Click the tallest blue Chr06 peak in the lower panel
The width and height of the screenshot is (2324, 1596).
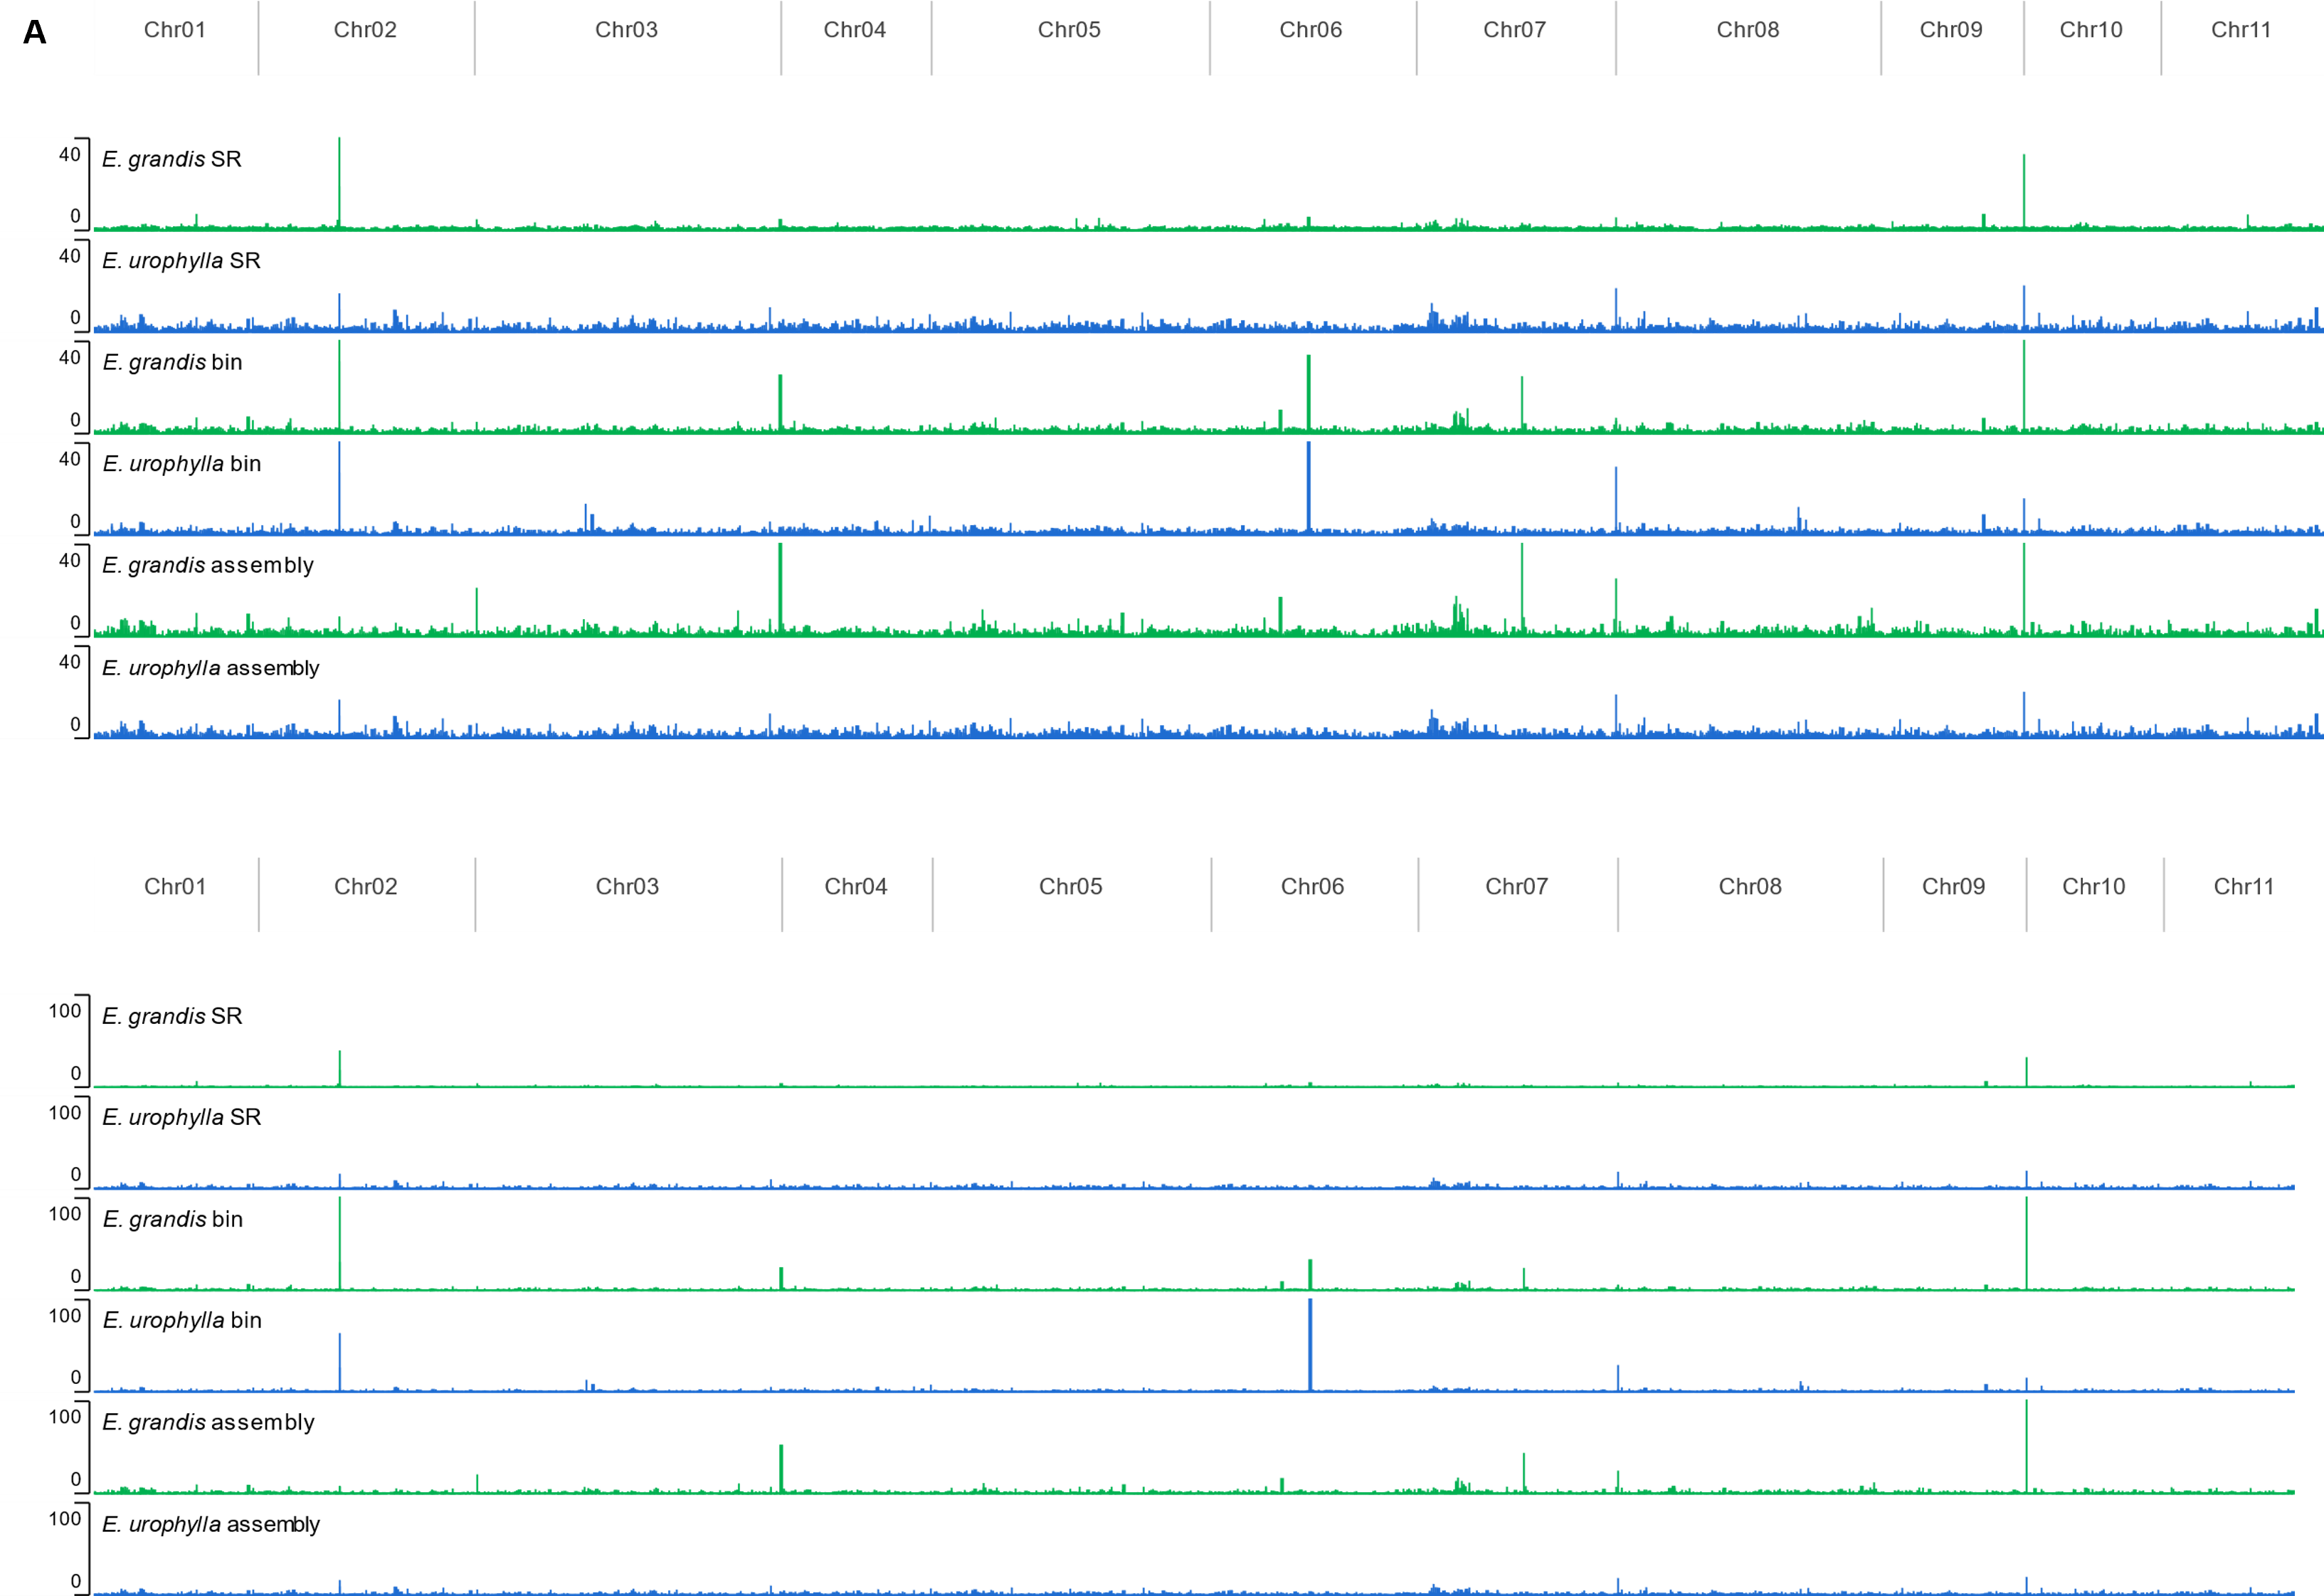tap(1310, 1345)
